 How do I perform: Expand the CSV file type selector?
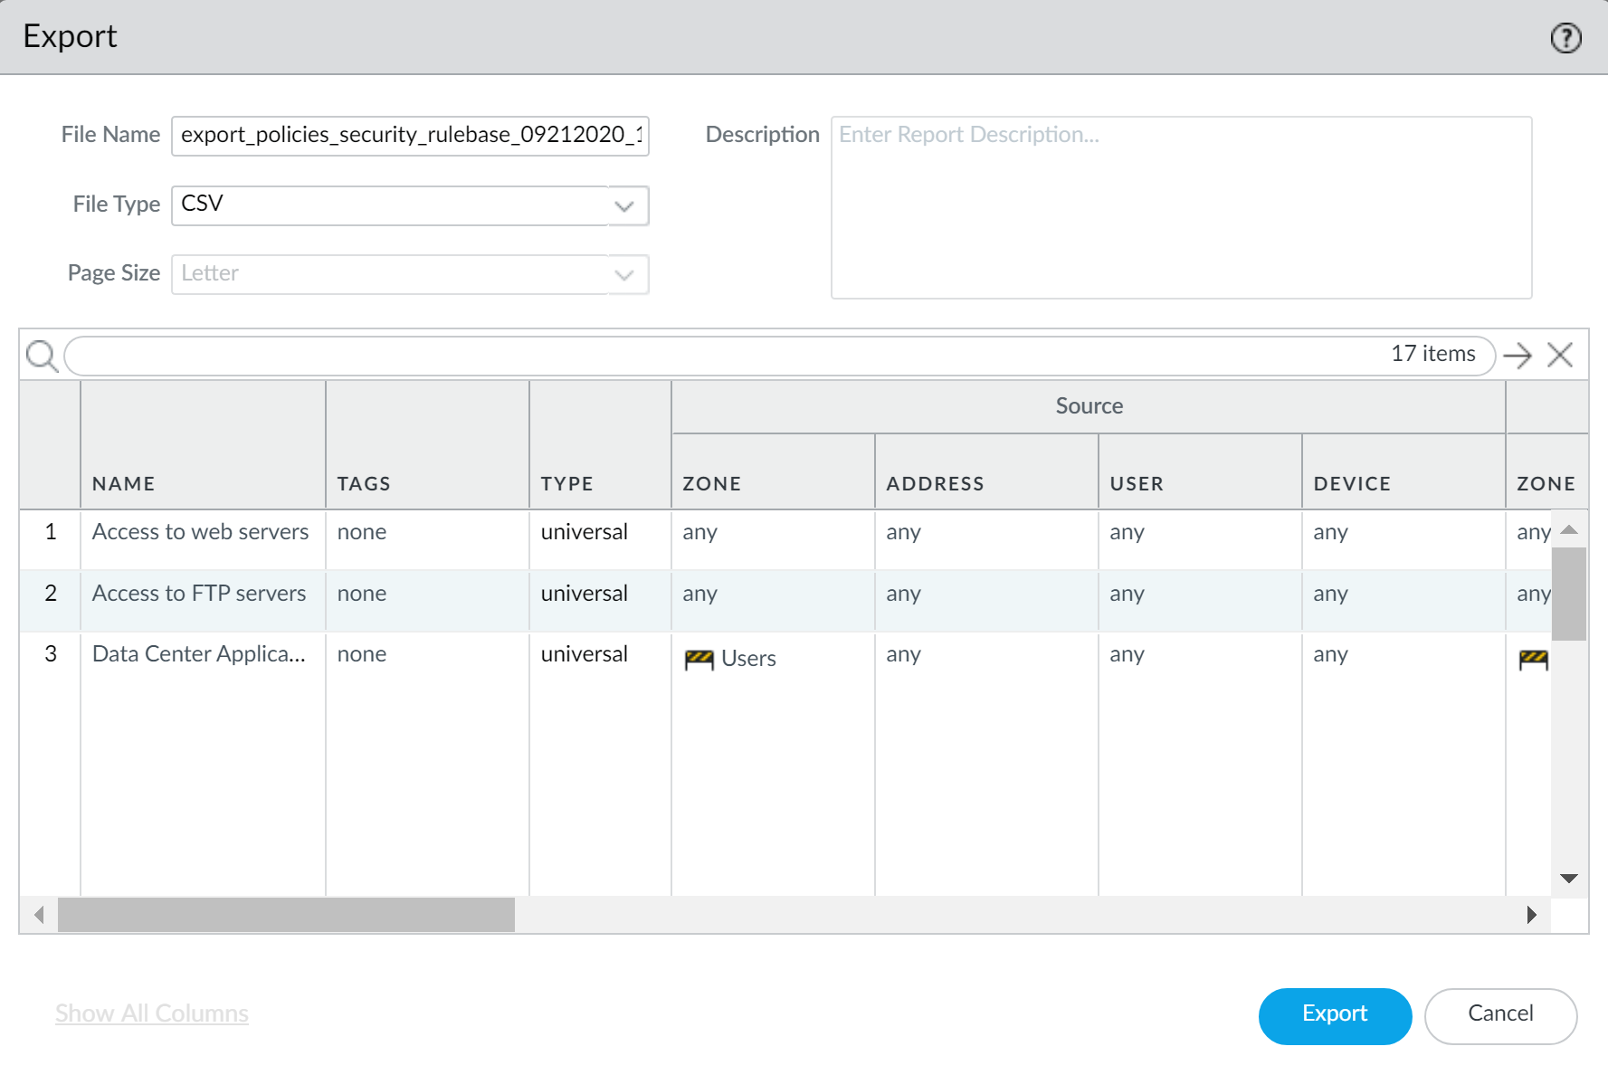[x=624, y=205]
